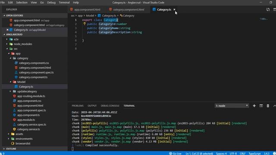Open the Terminal menu
The height and width of the screenshot is (155, 276).
[64, 3]
